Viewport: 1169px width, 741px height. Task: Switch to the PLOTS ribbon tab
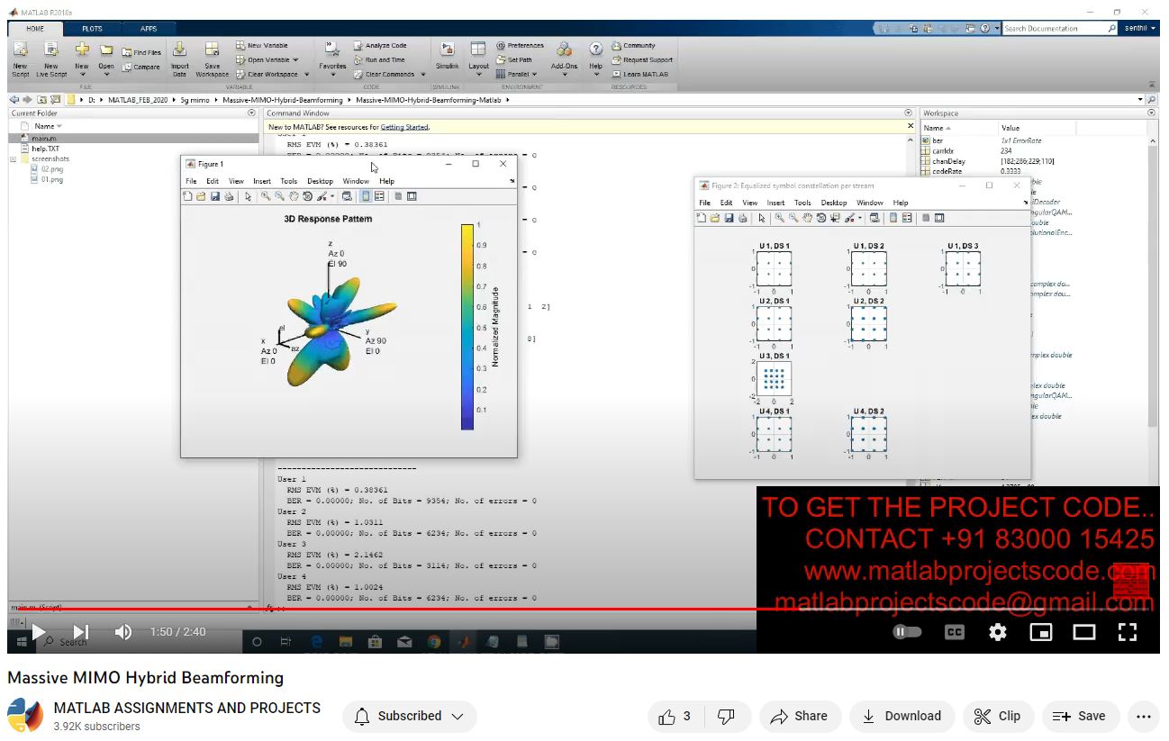click(x=92, y=29)
